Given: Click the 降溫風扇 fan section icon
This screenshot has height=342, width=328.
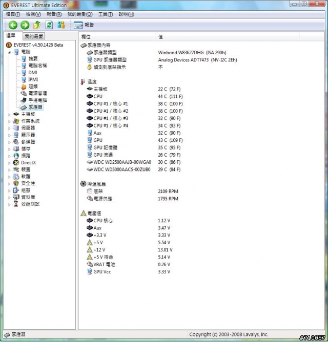Looking at the screenshot, I should [x=83, y=184].
